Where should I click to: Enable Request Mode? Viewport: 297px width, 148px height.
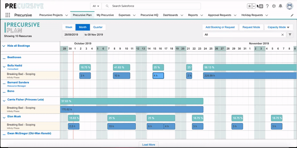point(251,27)
